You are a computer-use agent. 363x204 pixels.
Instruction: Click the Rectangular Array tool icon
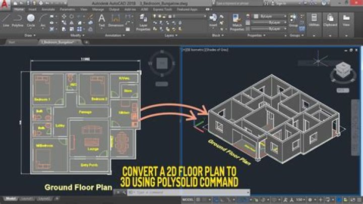(x=79, y=29)
